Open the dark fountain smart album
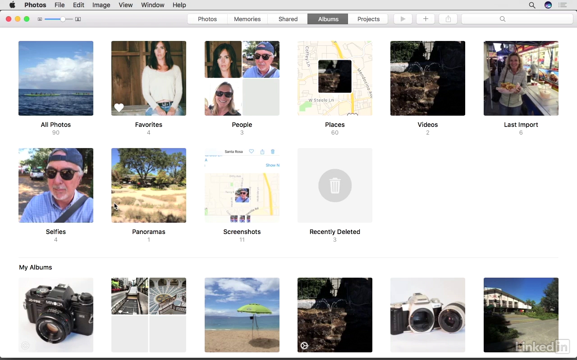The height and width of the screenshot is (360, 577). [335, 315]
